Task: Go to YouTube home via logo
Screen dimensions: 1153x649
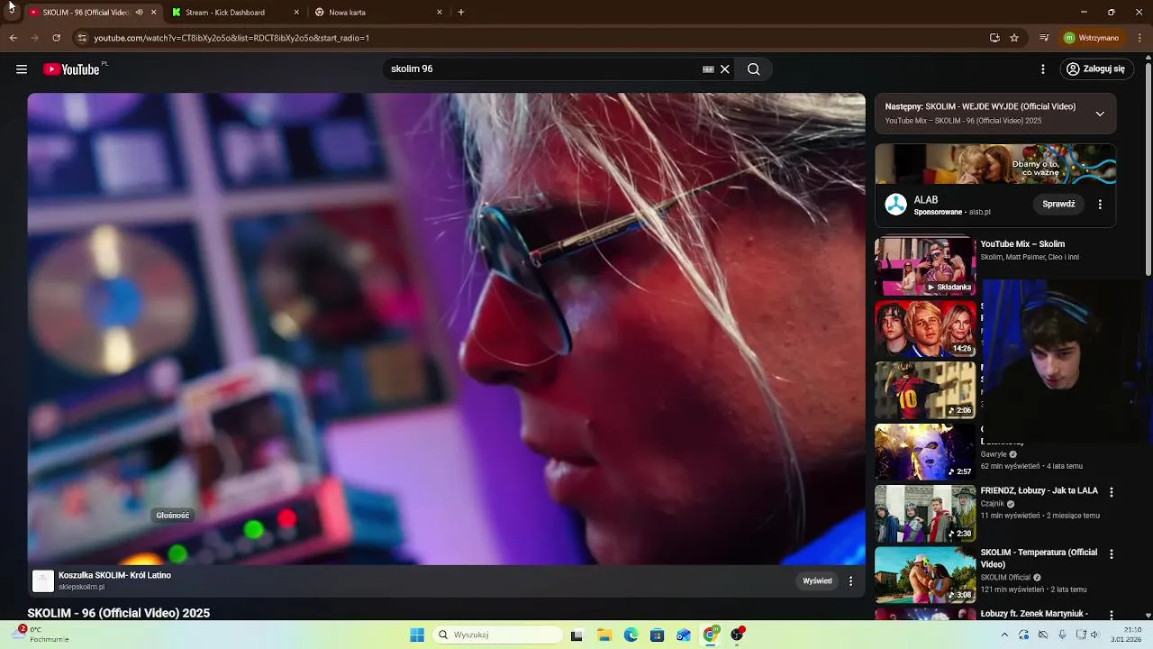Action: click(x=72, y=69)
